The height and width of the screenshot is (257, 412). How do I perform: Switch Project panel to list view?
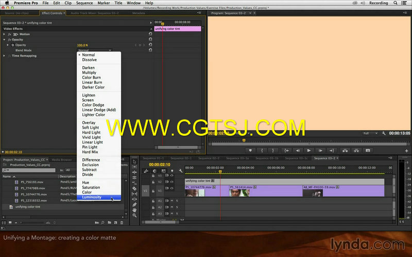[x=4, y=223]
